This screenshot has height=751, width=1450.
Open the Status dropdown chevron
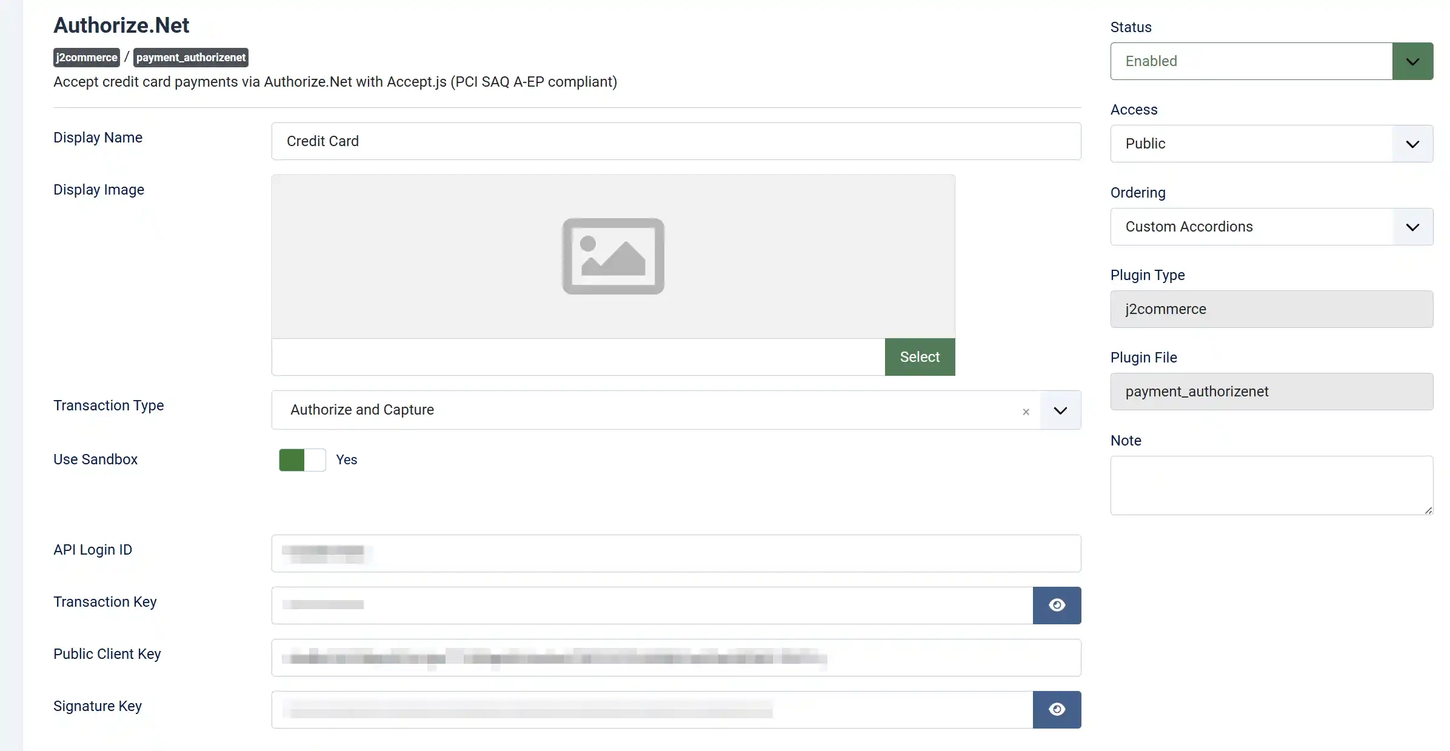pos(1412,61)
